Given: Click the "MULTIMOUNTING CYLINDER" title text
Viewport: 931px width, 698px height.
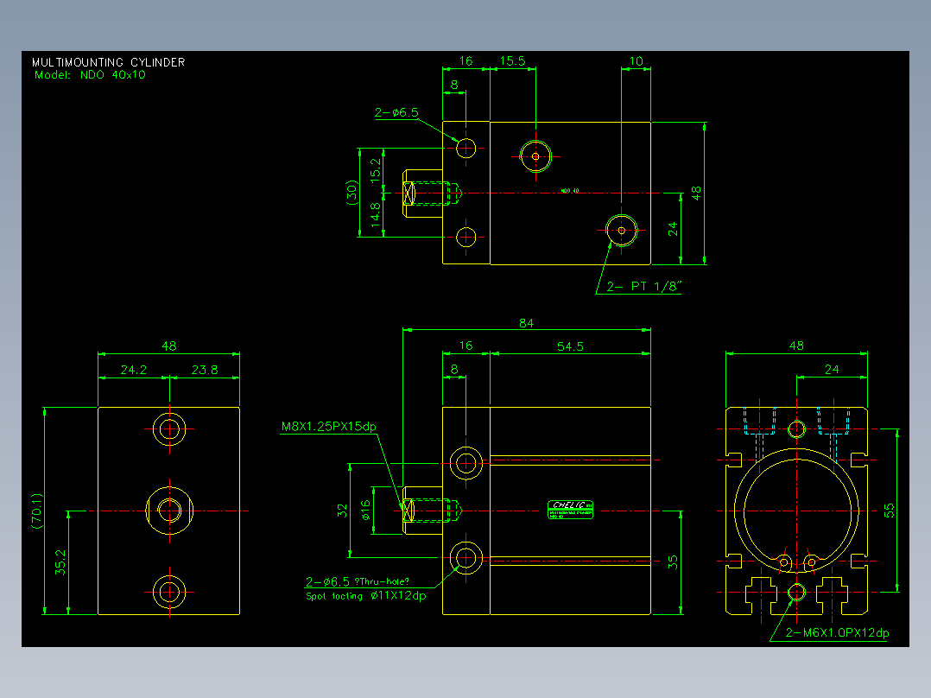Looking at the screenshot, I should tap(109, 62).
